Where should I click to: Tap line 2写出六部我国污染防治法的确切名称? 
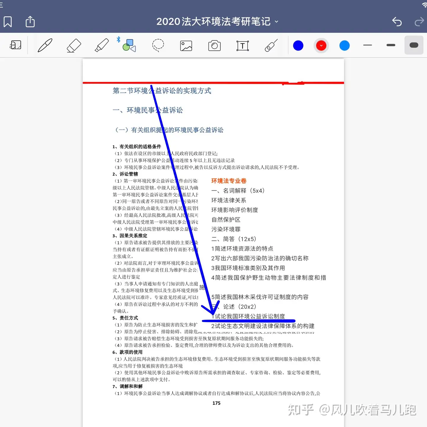(260, 258)
